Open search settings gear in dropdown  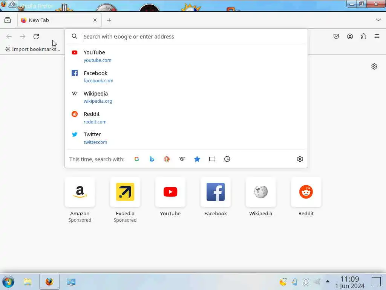point(300,159)
